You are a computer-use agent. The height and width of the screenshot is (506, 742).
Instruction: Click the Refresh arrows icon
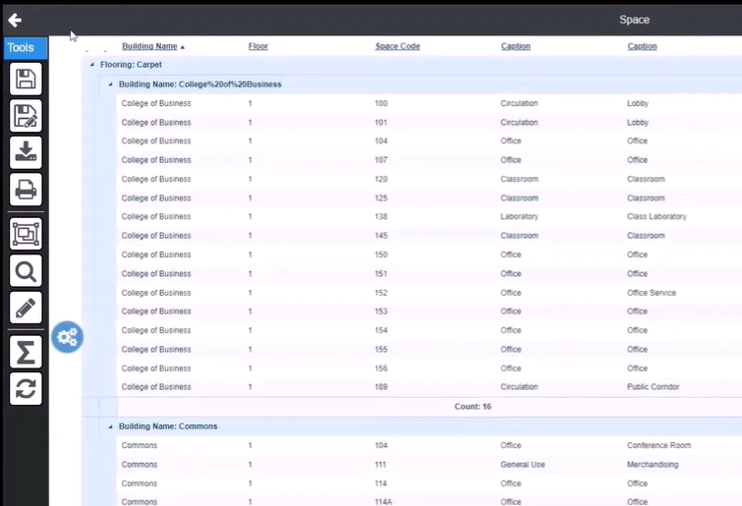(x=26, y=389)
